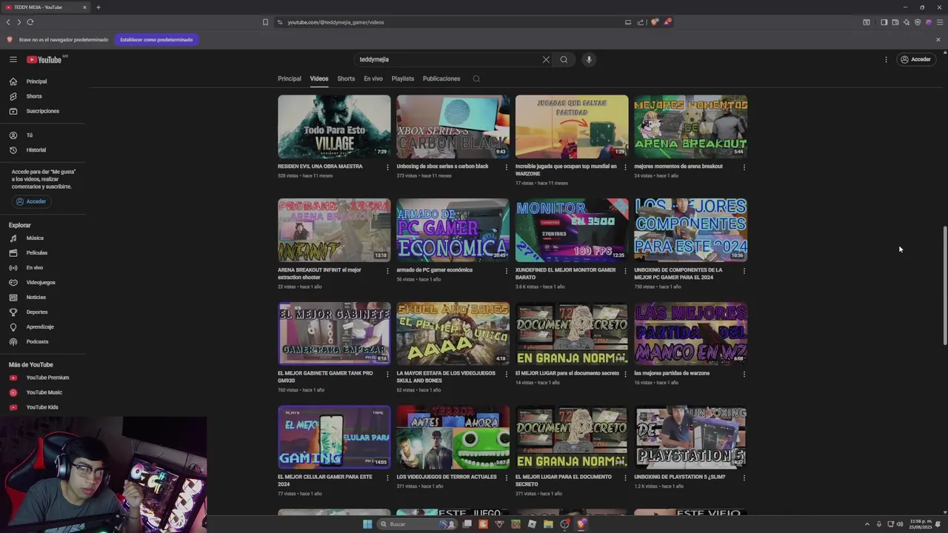This screenshot has height=533, width=948.
Task: Go back with the browser back arrow
Action: coord(8,22)
